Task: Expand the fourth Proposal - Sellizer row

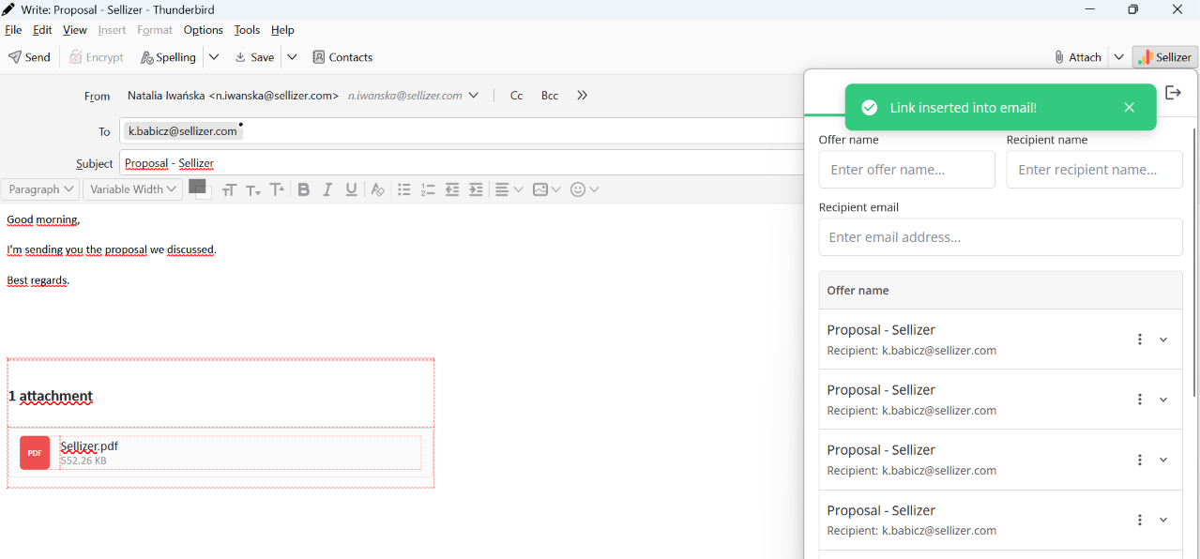Action: point(1163,520)
